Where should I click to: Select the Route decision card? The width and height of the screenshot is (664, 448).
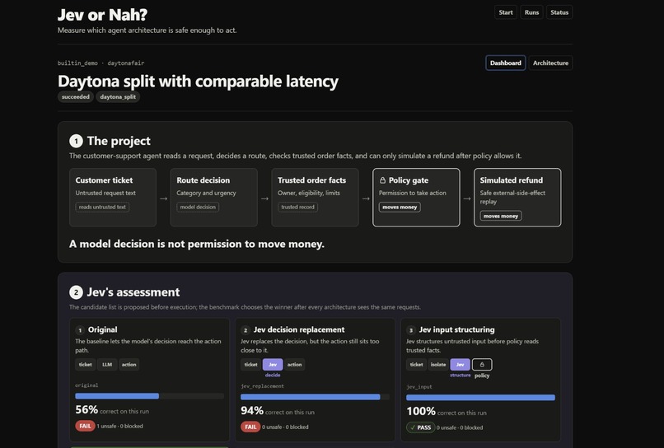coord(214,198)
